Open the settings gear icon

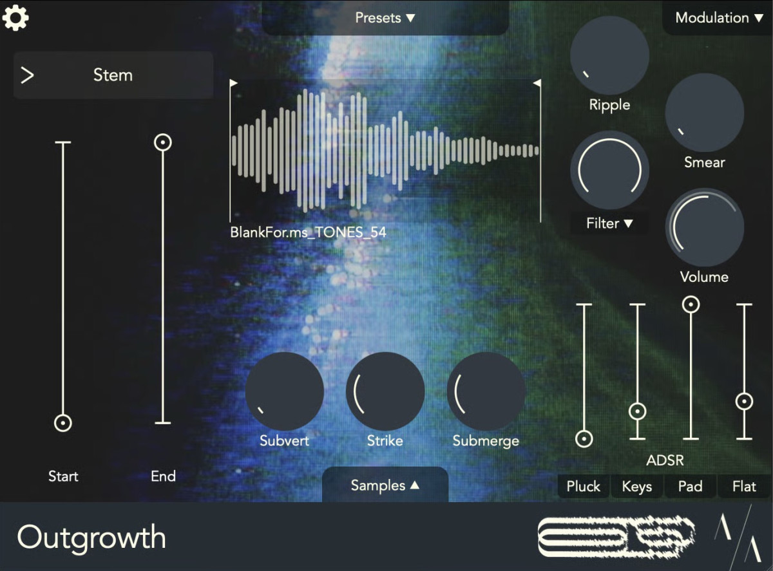(x=15, y=17)
